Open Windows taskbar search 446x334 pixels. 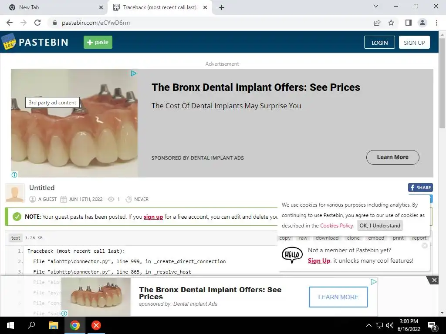click(x=31, y=325)
